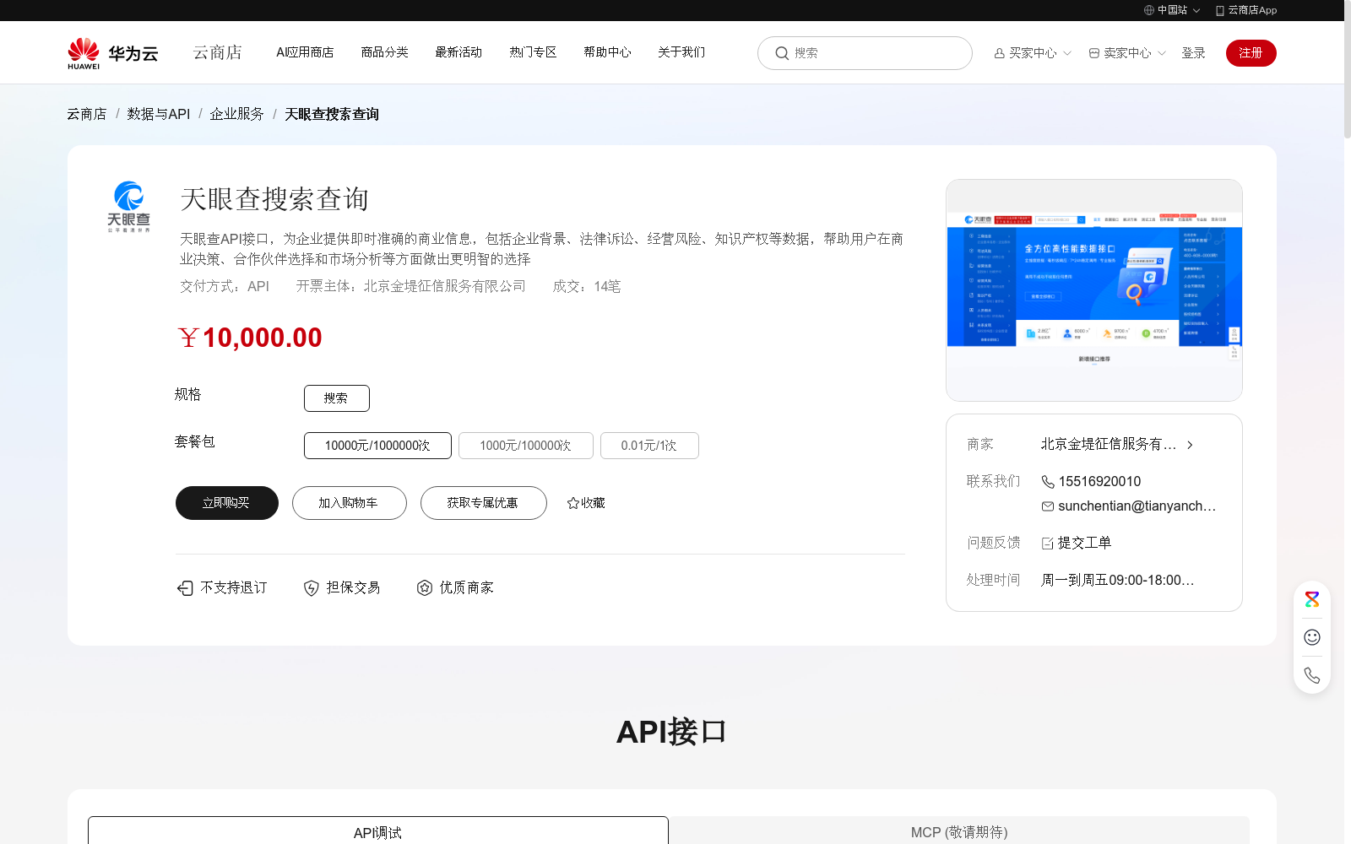Select the 1000元/100000次 package
Viewport: 1351px width, 844px height.
point(526,446)
